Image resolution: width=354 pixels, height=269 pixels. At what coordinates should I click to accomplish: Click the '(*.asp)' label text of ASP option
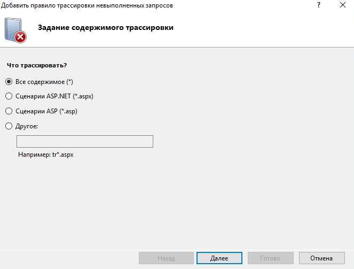click(x=68, y=111)
